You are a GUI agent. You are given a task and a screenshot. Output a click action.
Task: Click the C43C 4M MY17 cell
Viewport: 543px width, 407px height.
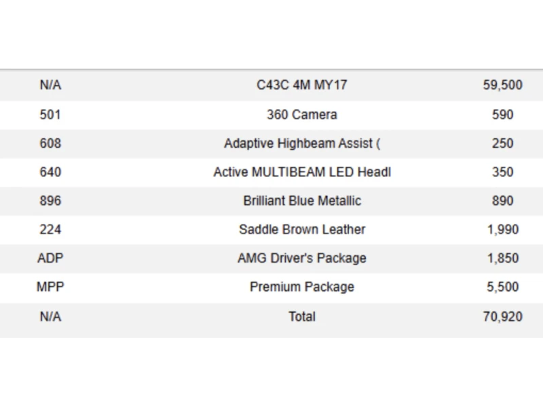point(302,85)
